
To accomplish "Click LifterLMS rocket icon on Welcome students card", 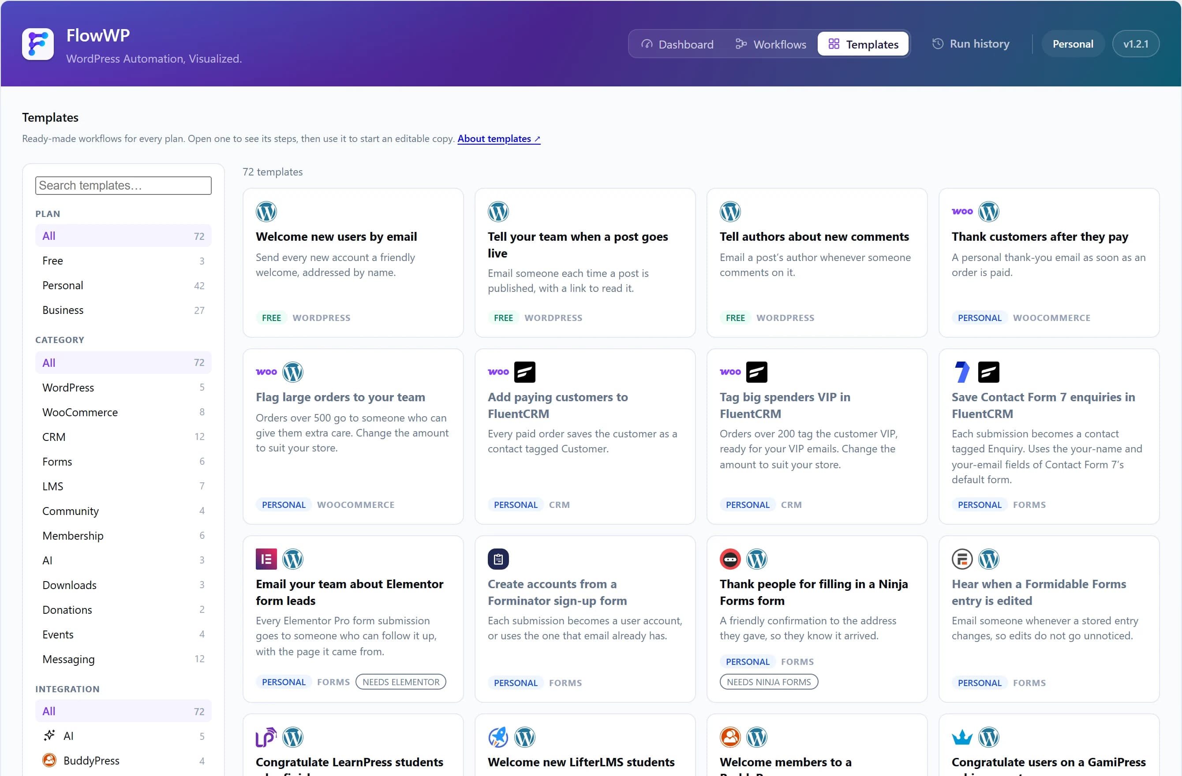I will 498,737.
